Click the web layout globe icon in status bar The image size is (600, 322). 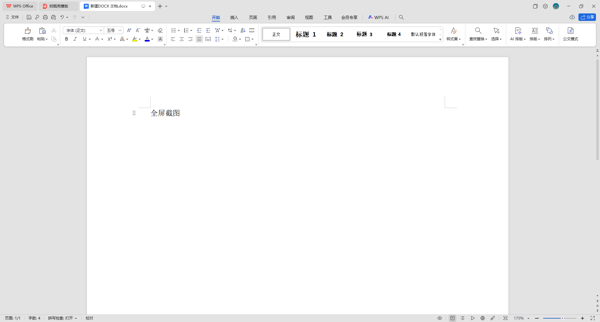pyautogui.click(x=483, y=318)
